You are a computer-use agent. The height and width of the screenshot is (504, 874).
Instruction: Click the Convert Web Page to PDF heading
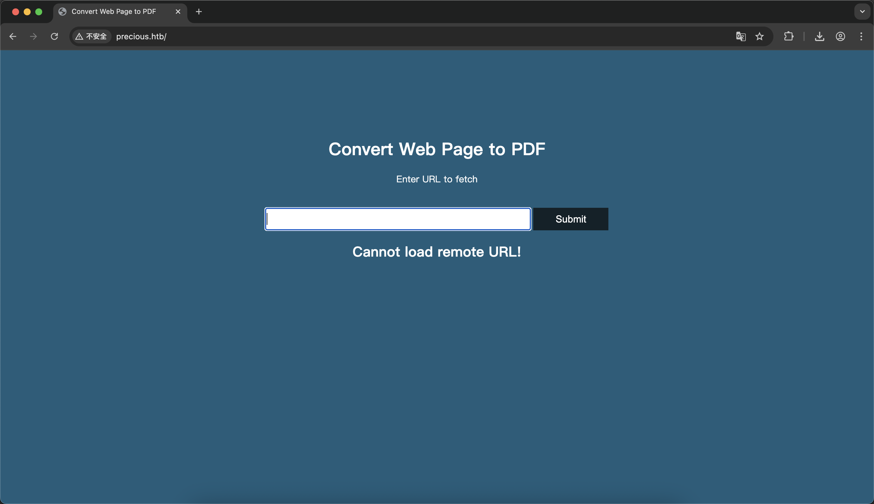tap(436, 149)
